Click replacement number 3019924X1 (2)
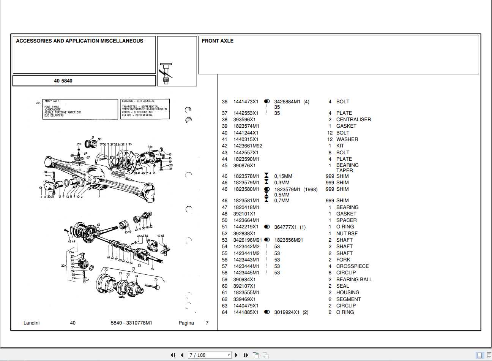The image size is (492, 361). click(291, 312)
